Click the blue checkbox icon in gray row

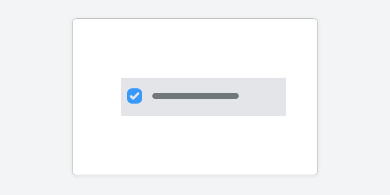135,96
